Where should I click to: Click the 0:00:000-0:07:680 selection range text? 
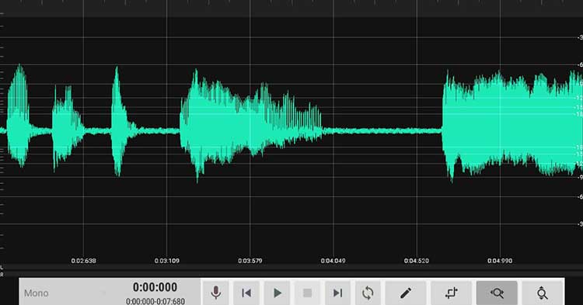click(x=155, y=301)
